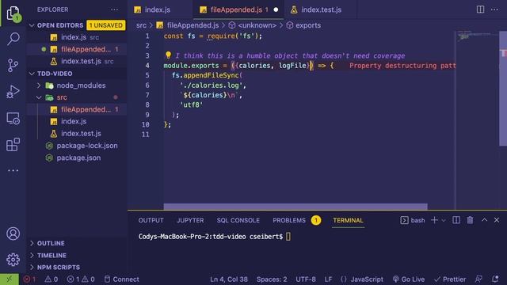Maximize the panel size with caret

tap(484, 220)
